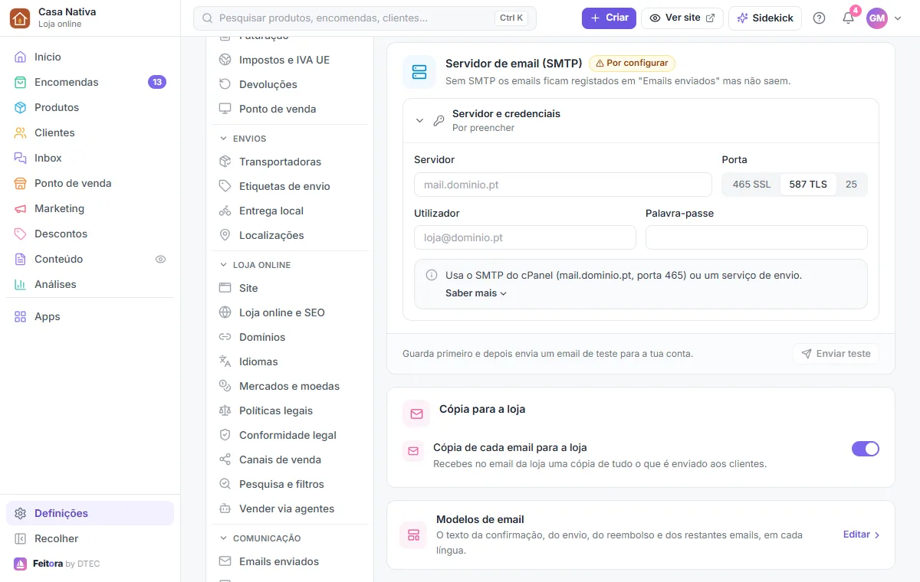Image resolution: width=920 pixels, height=582 pixels.
Task: Select port 25 option
Action: point(851,185)
